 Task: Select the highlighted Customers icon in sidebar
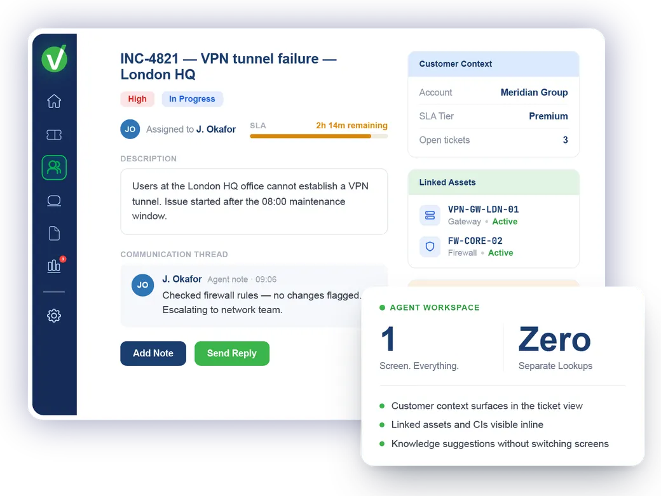54,168
